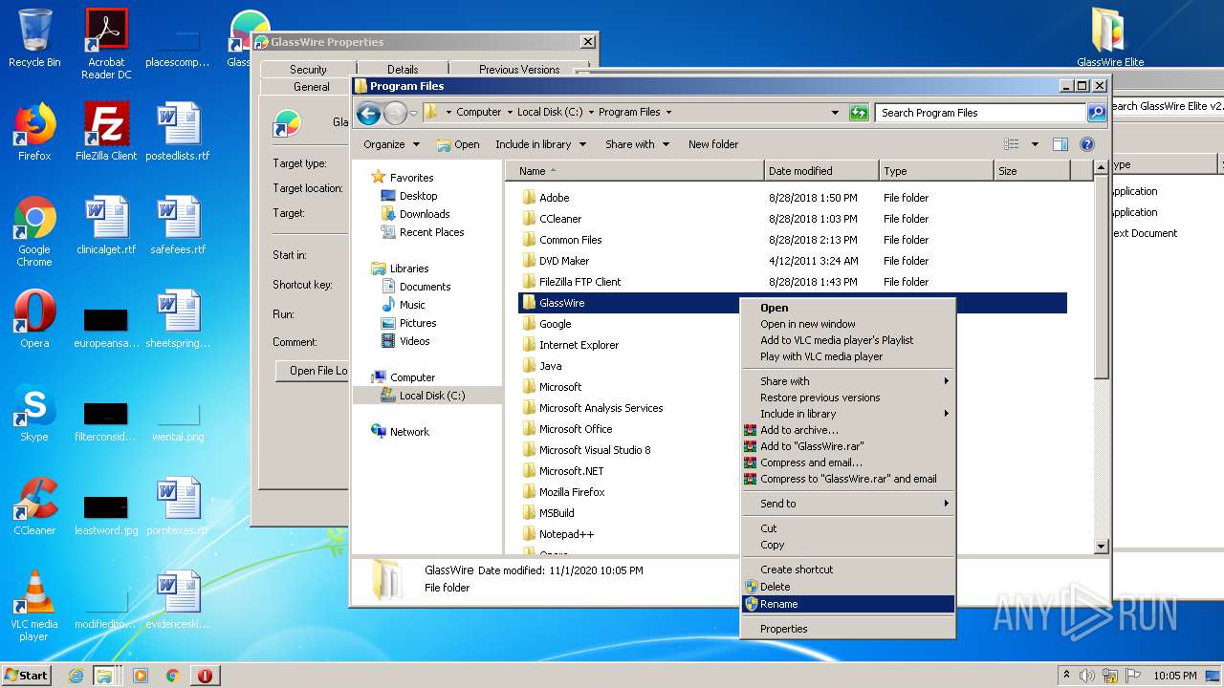Open the Organize dropdown menu
This screenshot has width=1224, height=688.
(x=391, y=144)
